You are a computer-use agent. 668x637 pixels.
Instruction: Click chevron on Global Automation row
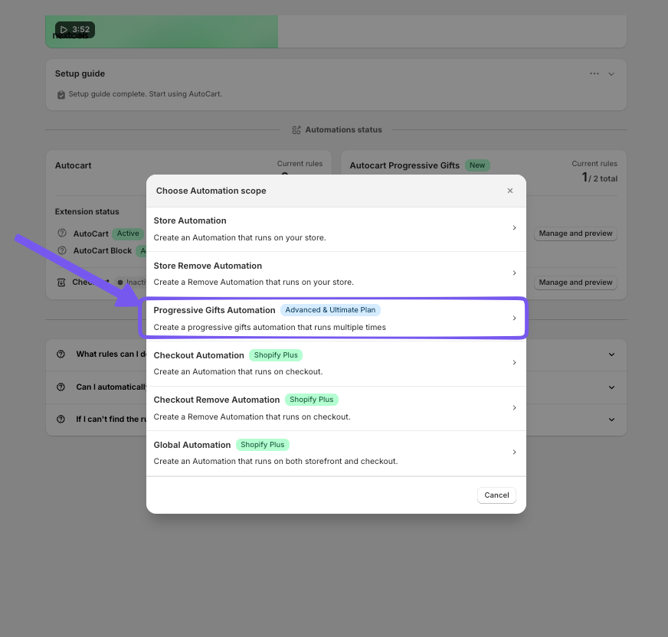coord(514,452)
